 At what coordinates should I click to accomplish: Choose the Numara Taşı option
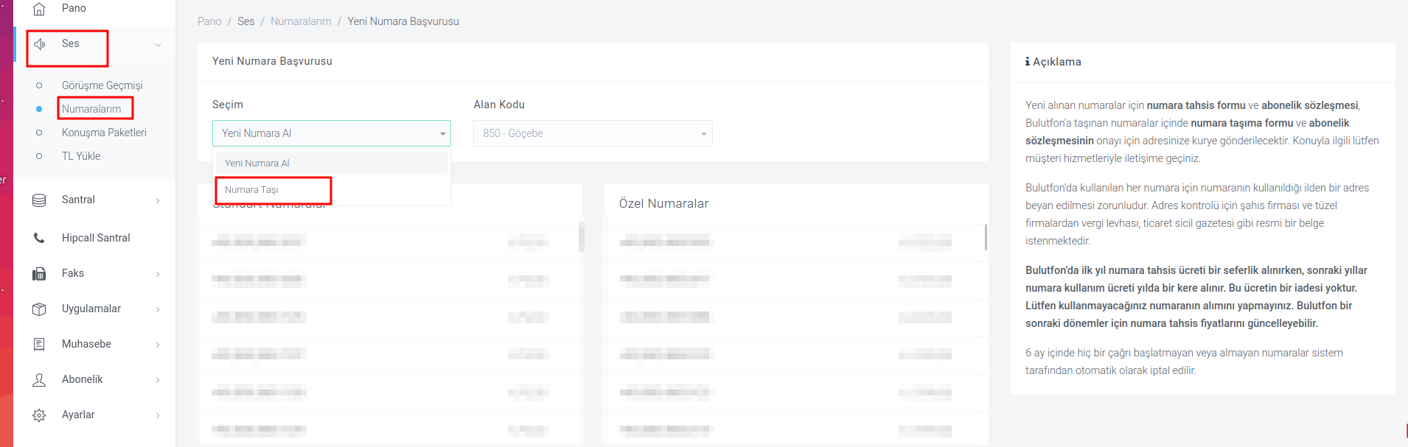[331, 190]
